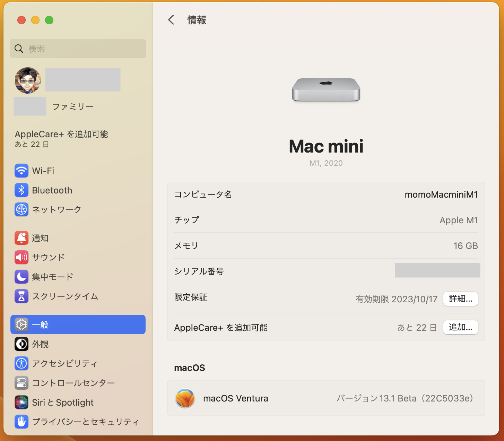This screenshot has width=504, height=441.
Task: Open the サウンド settings label
Action: 49,257
